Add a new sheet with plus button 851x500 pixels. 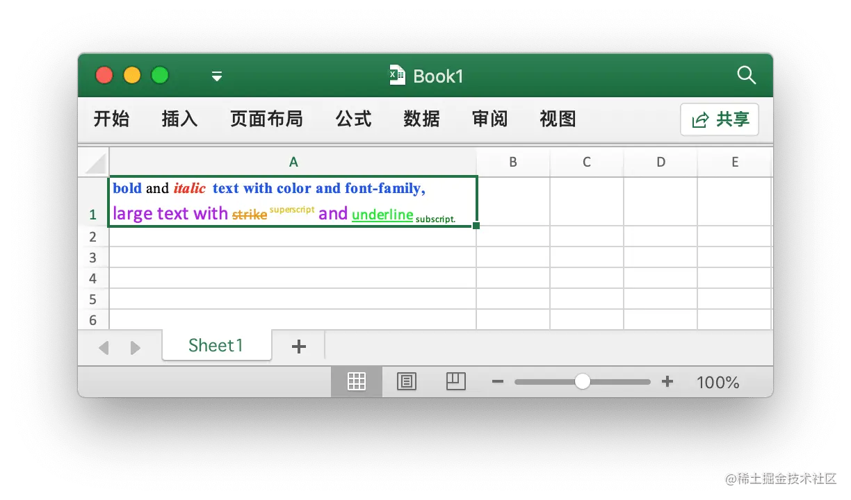[x=299, y=347]
